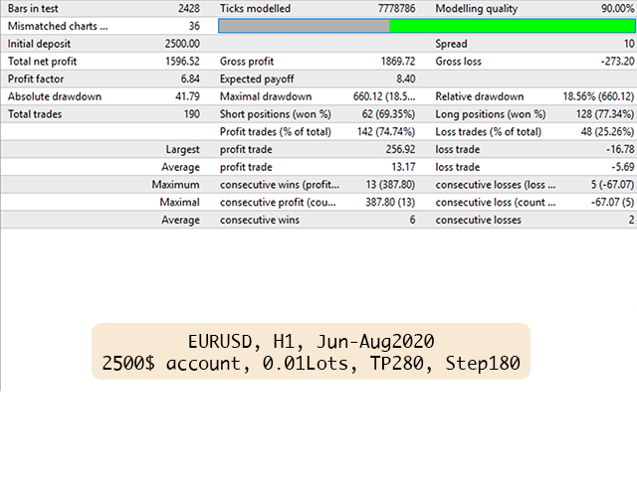Click the 'EURUSD, H1, Jun-Aug2020' caption line

click(x=311, y=342)
